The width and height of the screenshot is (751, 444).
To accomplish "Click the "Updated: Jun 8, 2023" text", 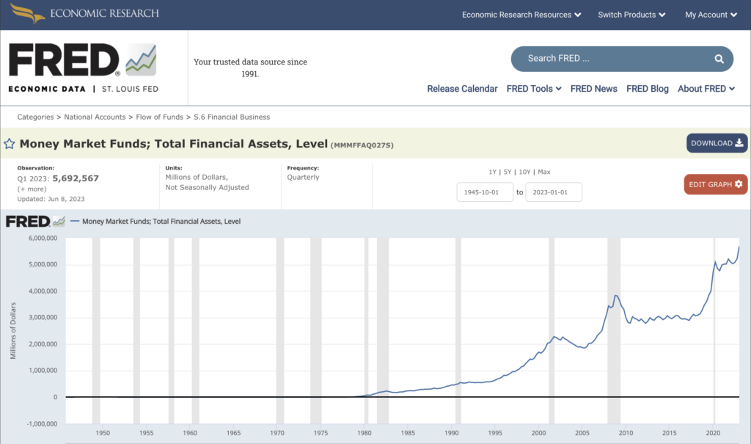I will [51, 199].
